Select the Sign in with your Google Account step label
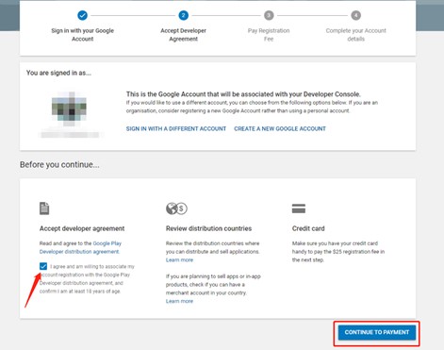 point(83,35)
